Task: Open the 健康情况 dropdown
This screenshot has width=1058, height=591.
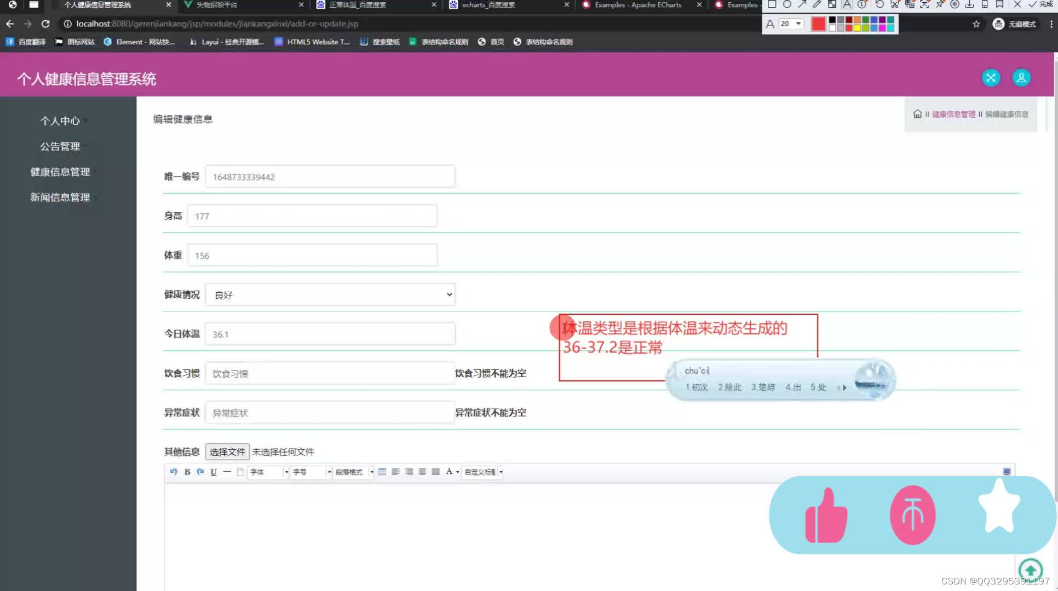Action: click(x=330, y=295)
